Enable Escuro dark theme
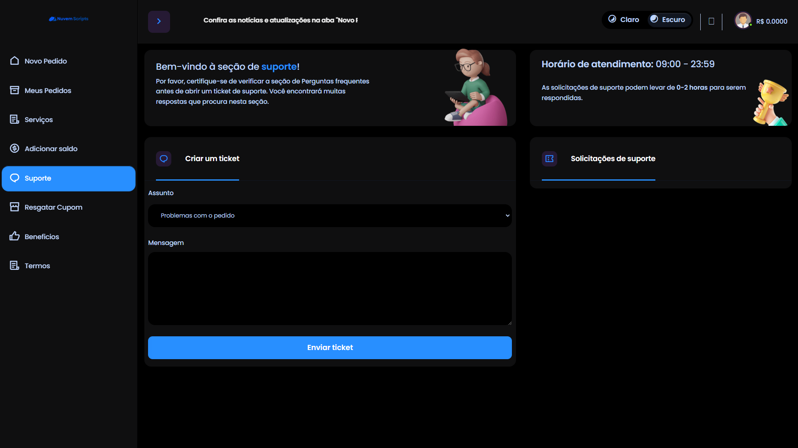This screenshot has width=798, height=448. point(668,20)
